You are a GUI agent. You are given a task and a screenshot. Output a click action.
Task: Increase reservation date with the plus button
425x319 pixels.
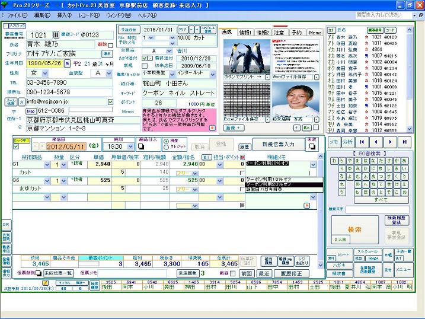pos(197,30)
